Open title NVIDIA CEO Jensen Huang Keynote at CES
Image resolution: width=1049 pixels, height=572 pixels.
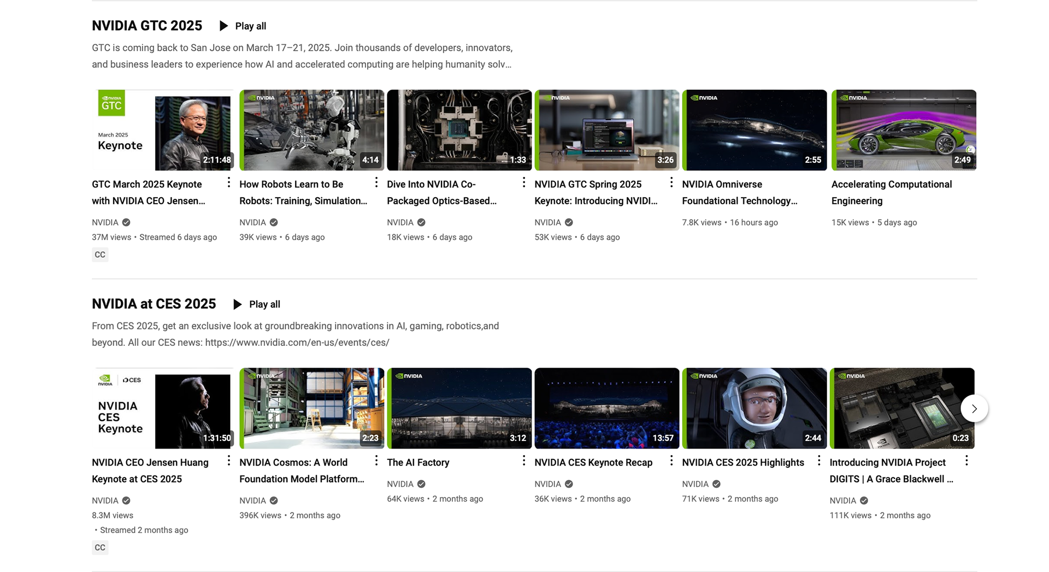coord(150,470)
